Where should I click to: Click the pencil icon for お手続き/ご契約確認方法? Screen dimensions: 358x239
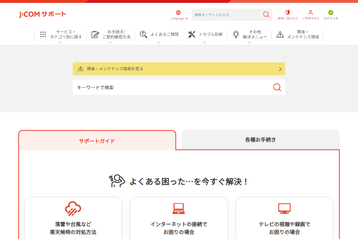pyautogui.click(x=94, y=34)
